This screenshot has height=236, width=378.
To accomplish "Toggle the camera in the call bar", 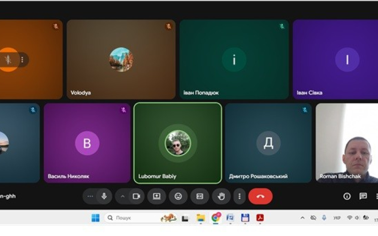I will click(136, 196).
